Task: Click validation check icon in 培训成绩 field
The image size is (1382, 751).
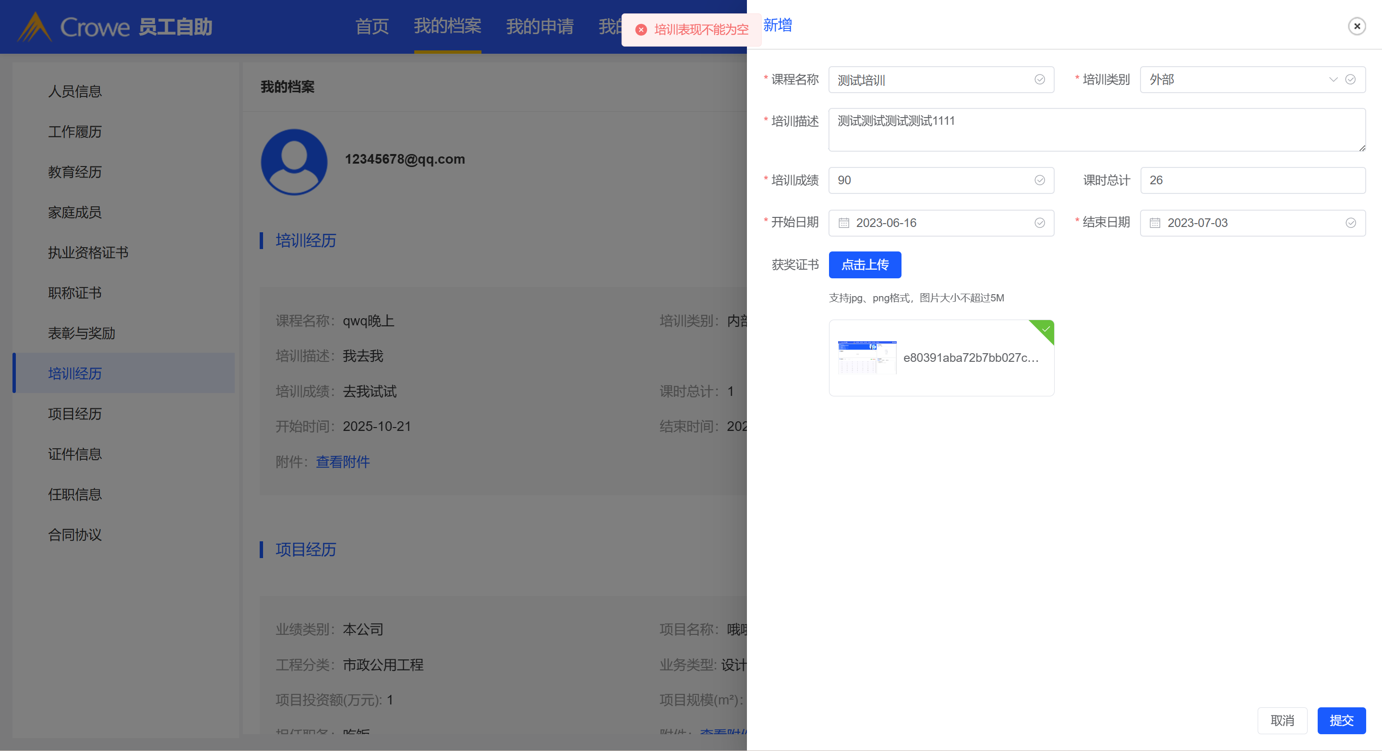Action: [1039, 180]
